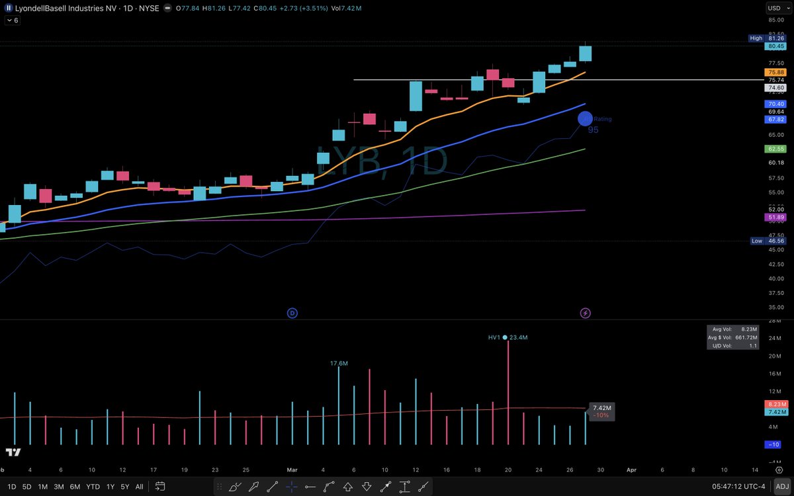Expand the curve drawing tool options
Image resolution: width=794 pixels, height=496 pixels.
click(x=329, y=487)
